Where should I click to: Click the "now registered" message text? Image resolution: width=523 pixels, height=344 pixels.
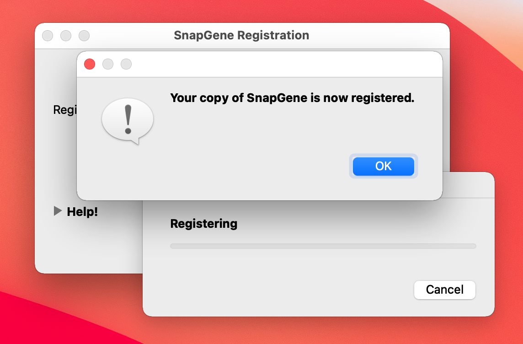tap(292, 98)
